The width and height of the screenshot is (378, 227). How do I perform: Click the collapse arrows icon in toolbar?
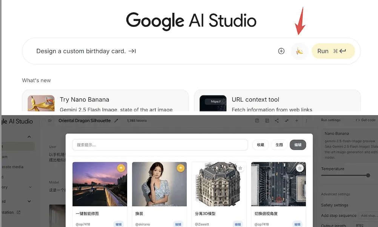point(287,121)
